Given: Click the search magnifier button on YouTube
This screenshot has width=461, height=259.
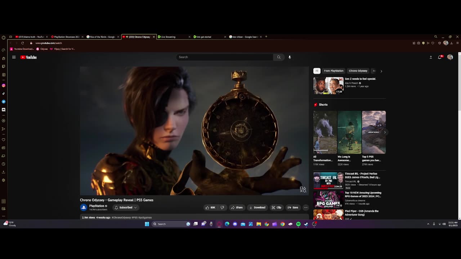Looking at the screenshot, I should pos(278,57).
